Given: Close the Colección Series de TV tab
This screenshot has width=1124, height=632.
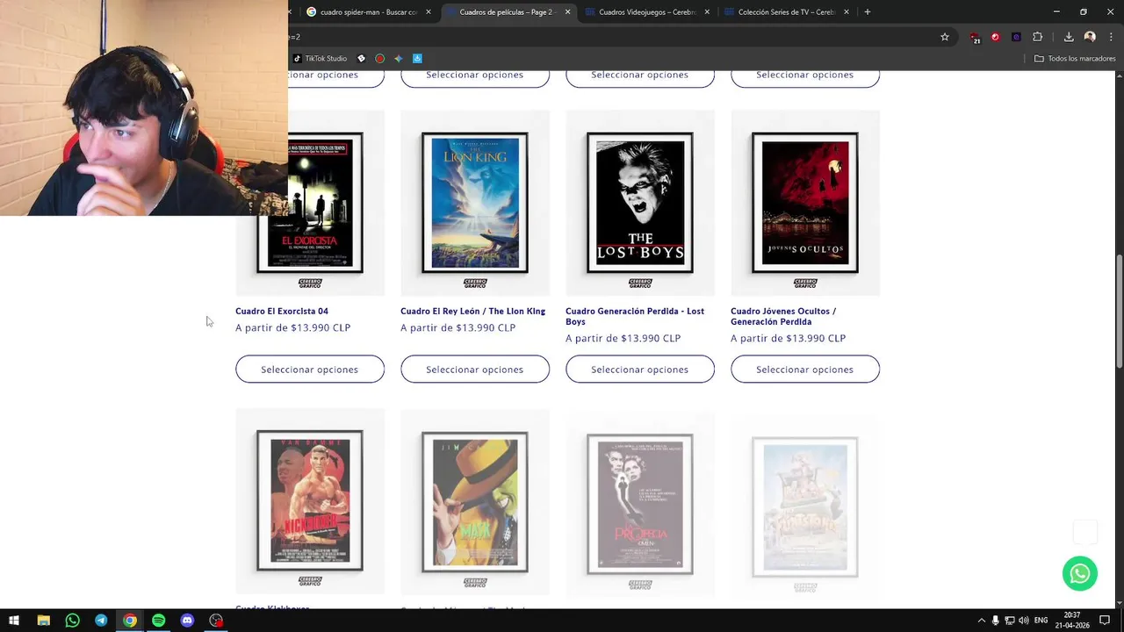Looking at the screenshot, I should (x=847, y=12).
